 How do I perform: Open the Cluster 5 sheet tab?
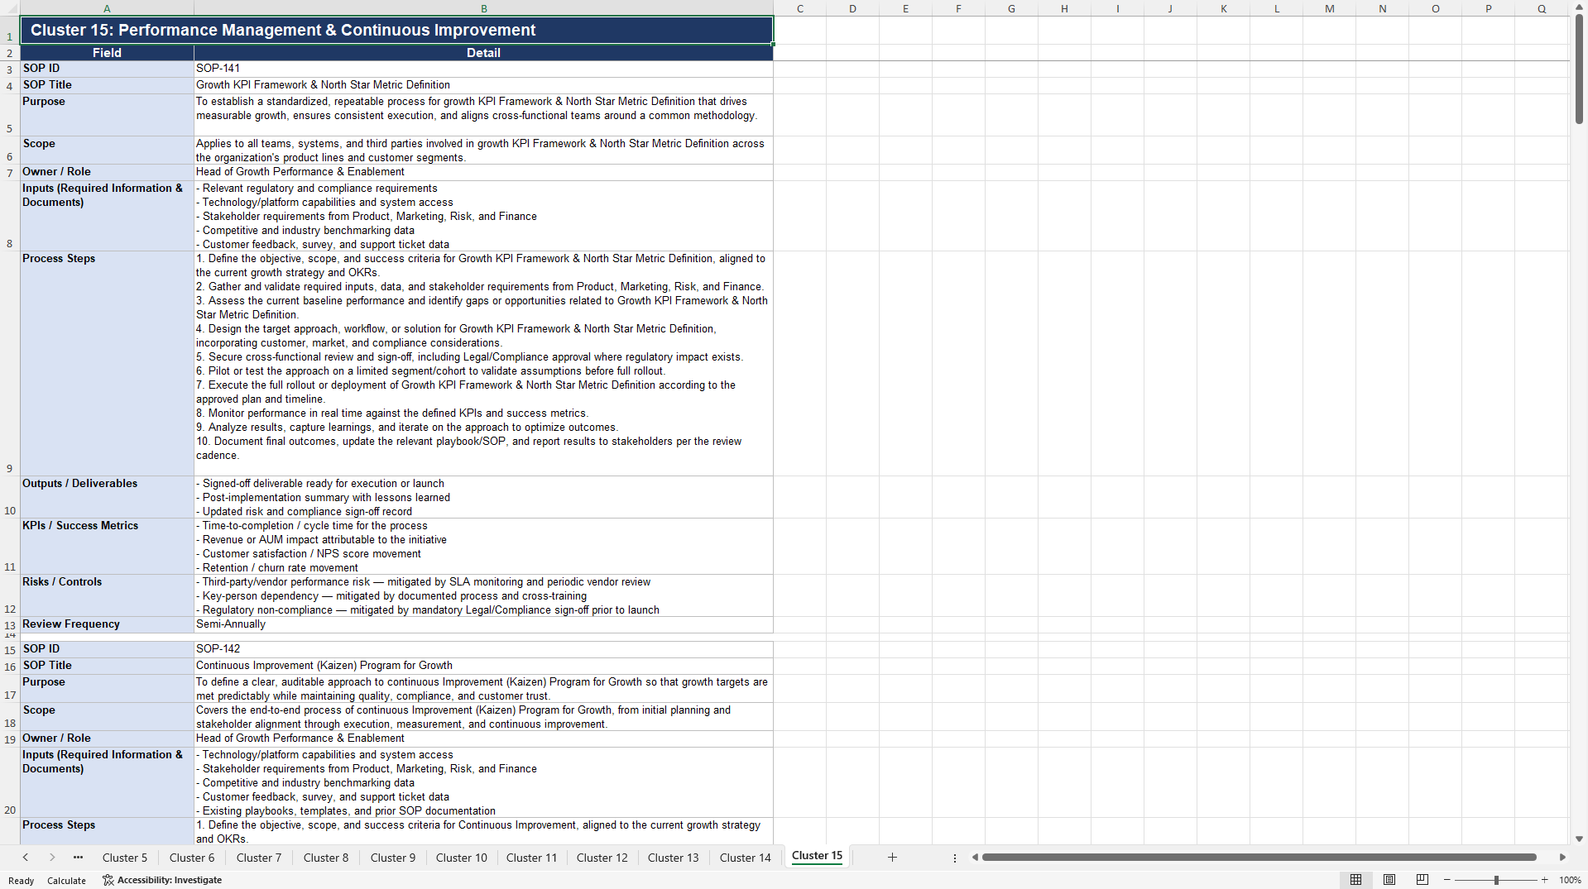click(x=125, y=858)
